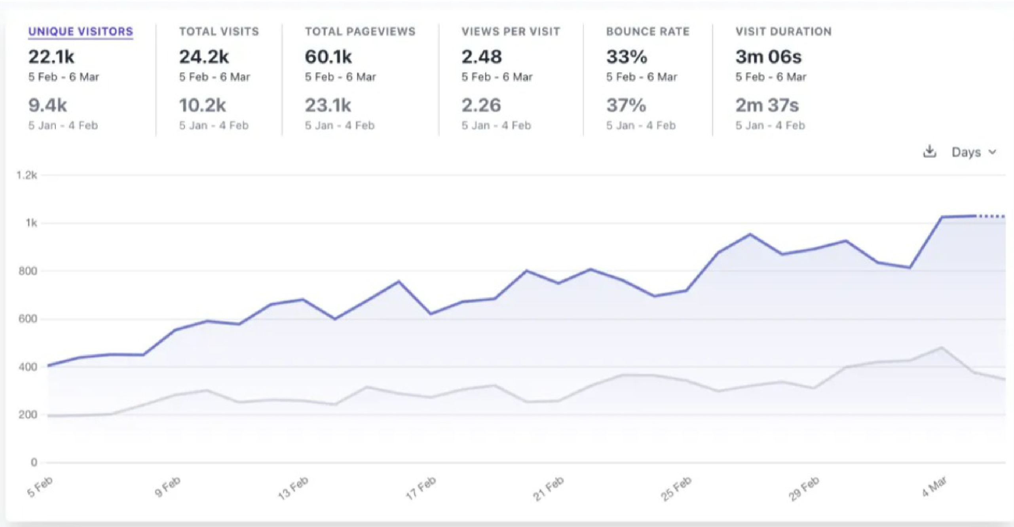This screenshot has height=527, width=1014.
Task: Click the 5 Feb x-axis date label
Action: [x=40, y=487]
